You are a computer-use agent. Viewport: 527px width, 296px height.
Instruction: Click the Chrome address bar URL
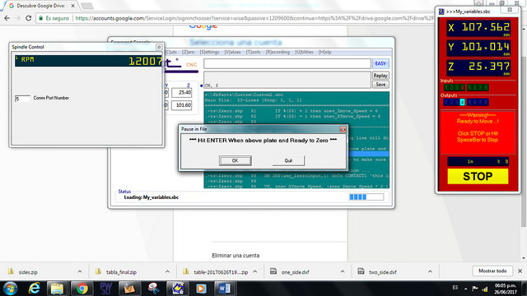point(254,18)
